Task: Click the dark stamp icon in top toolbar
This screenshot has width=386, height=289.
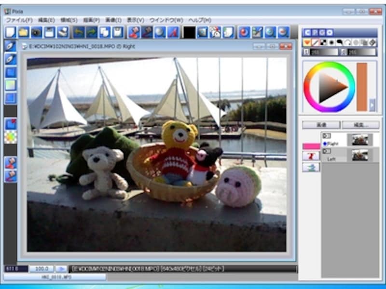Action: 147,32
